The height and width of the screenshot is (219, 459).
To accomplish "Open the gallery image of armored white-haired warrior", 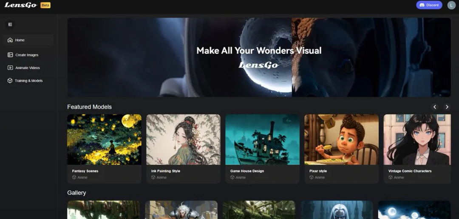I will 181,210.
